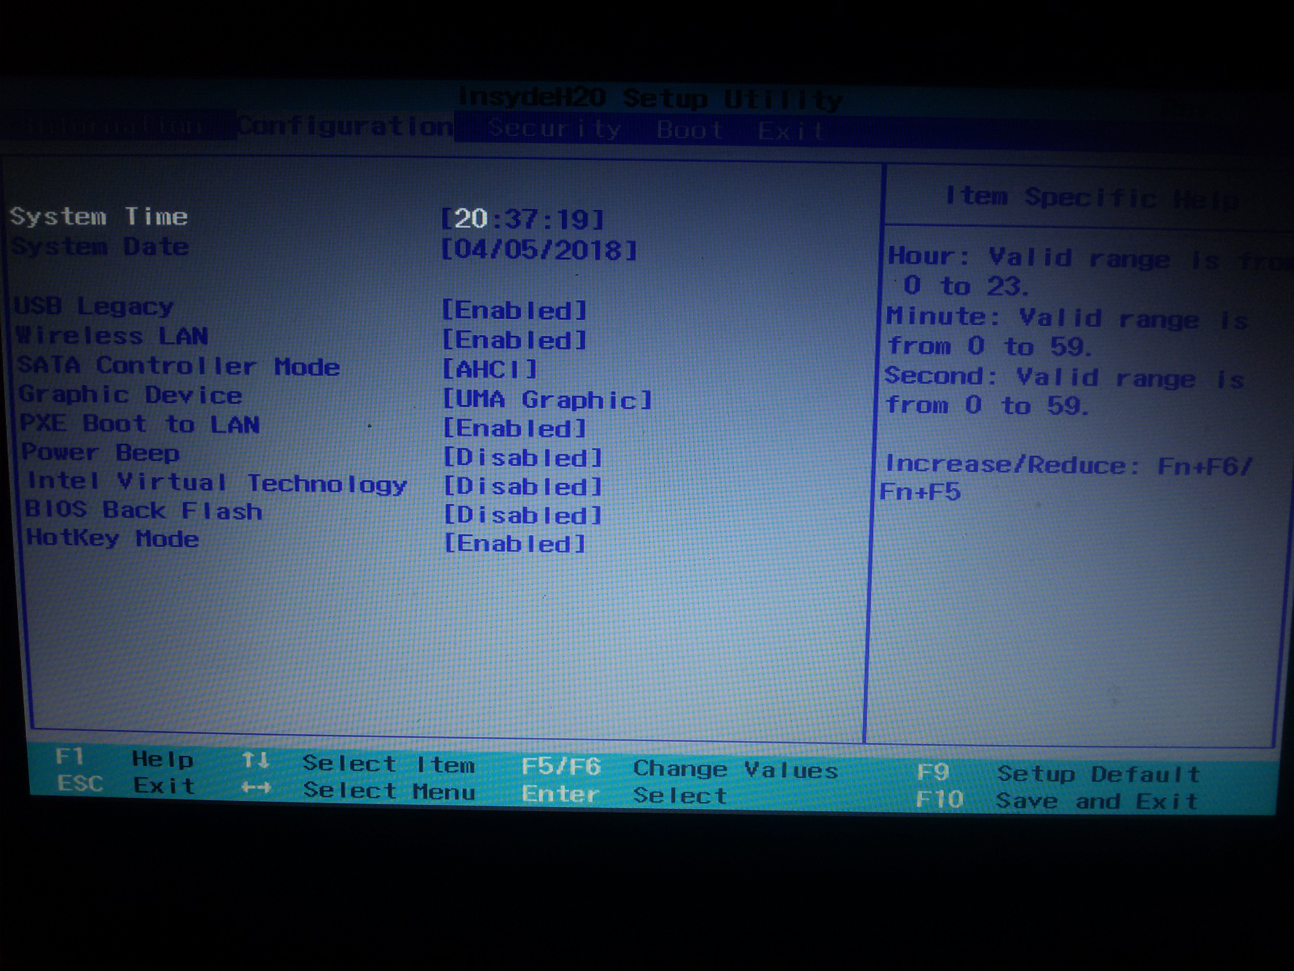Click the BIOS Back Flash label
Screen dimensions: 1294x971
point(144,510)
